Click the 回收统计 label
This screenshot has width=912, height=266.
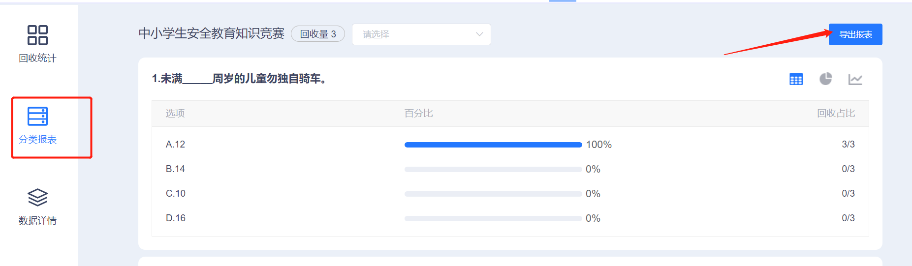37,58
